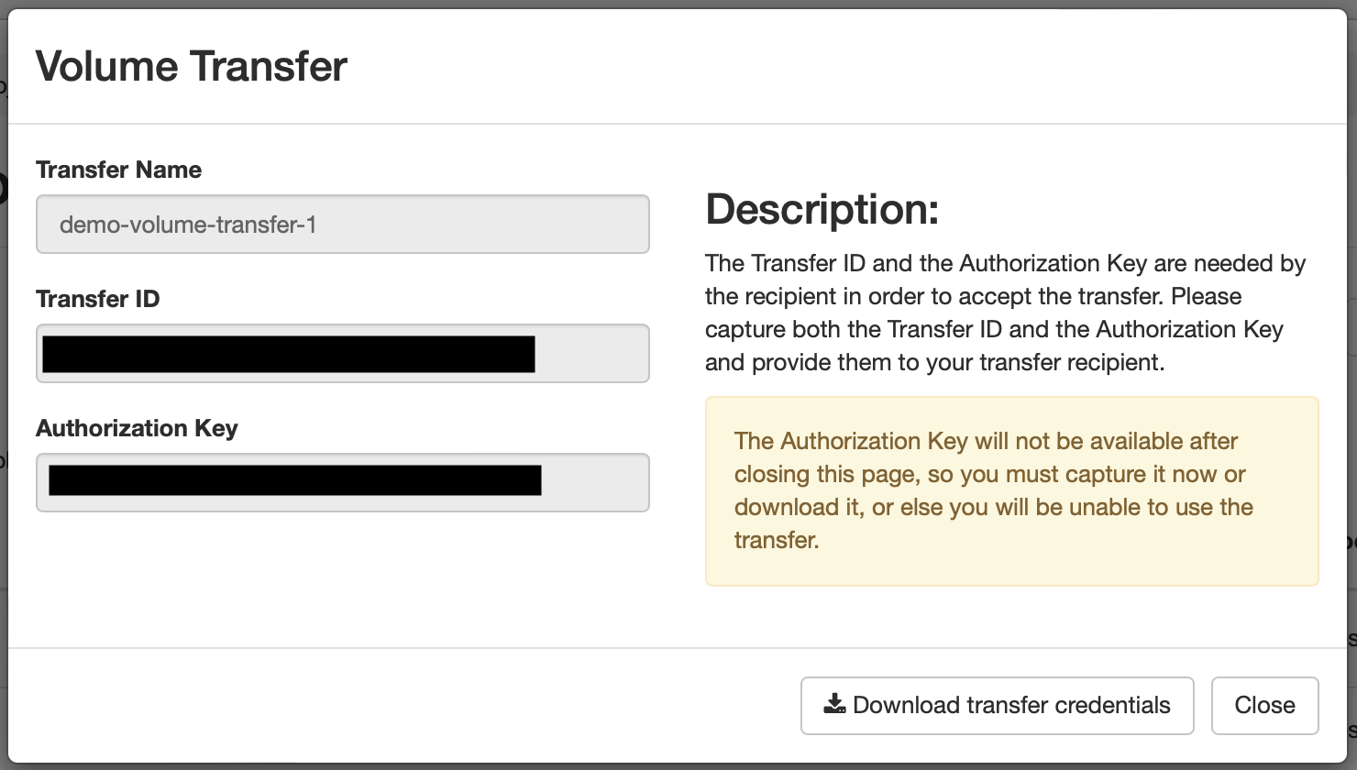Select the demo-volume-transfer-1 text
This screenshot has height=770, width=1357.
click(x=188, y=225)
